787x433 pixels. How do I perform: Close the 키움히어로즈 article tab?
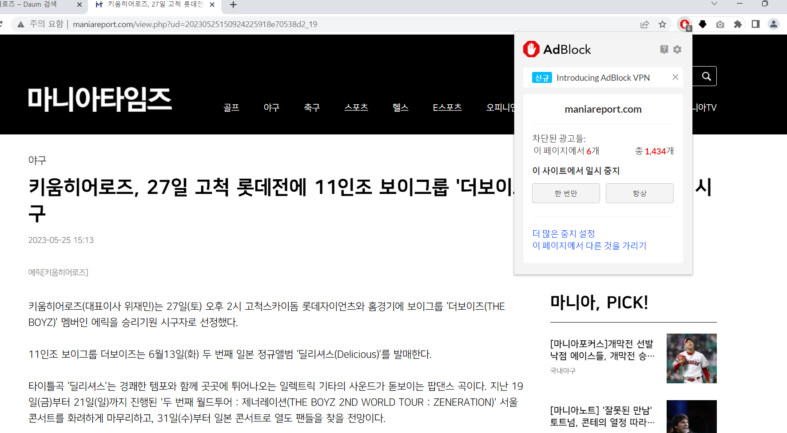click(212, 5)
